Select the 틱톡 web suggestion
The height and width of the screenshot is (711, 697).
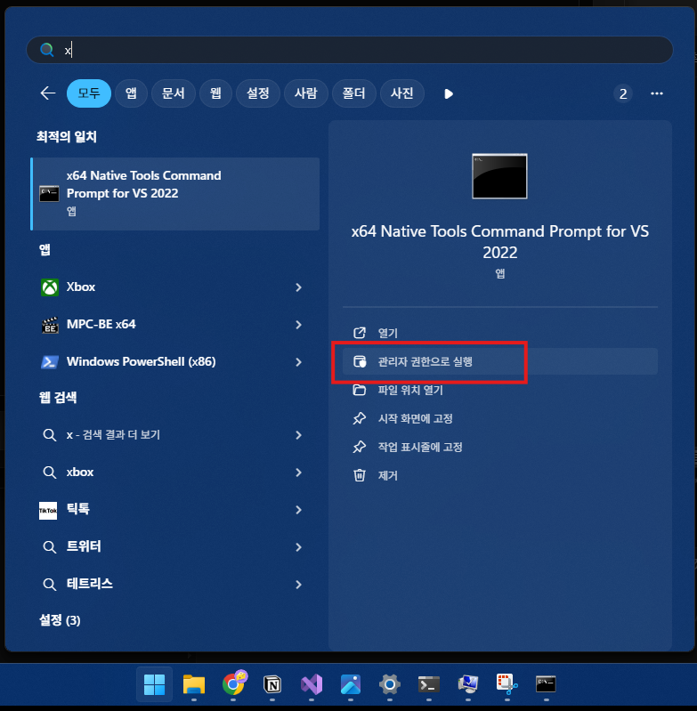click(175, 509)
